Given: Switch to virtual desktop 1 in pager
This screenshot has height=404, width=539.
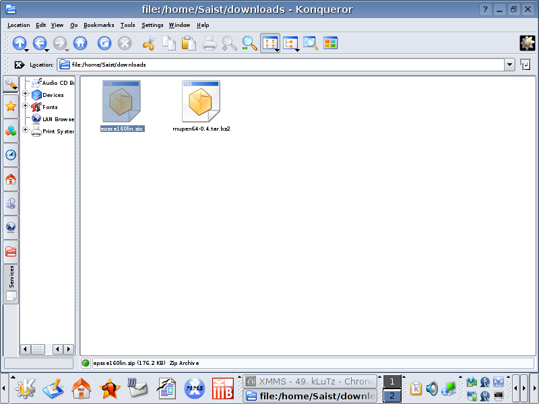Looking at the screenshot, I should (392, 382).
